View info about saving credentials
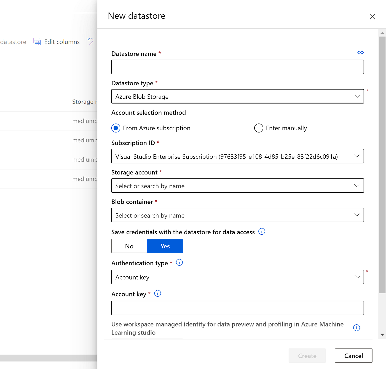Image resolution: width=386 pixels, height=369 pixels. pyautogui.click(x=262, y=232)
